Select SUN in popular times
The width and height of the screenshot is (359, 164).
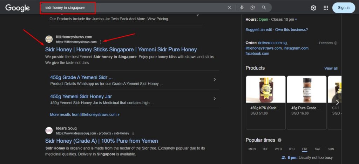pos(331,149)
